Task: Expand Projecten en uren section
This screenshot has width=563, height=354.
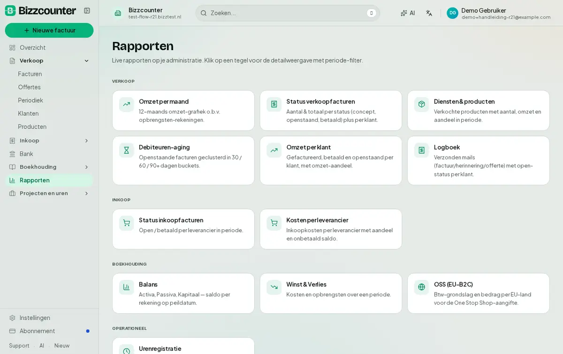Action: (86, 193)
